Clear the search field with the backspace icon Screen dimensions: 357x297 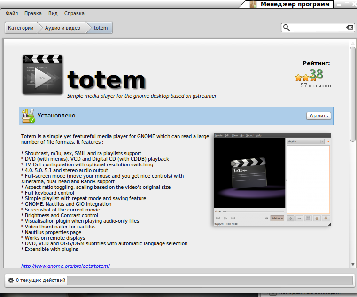pos(349,28)
